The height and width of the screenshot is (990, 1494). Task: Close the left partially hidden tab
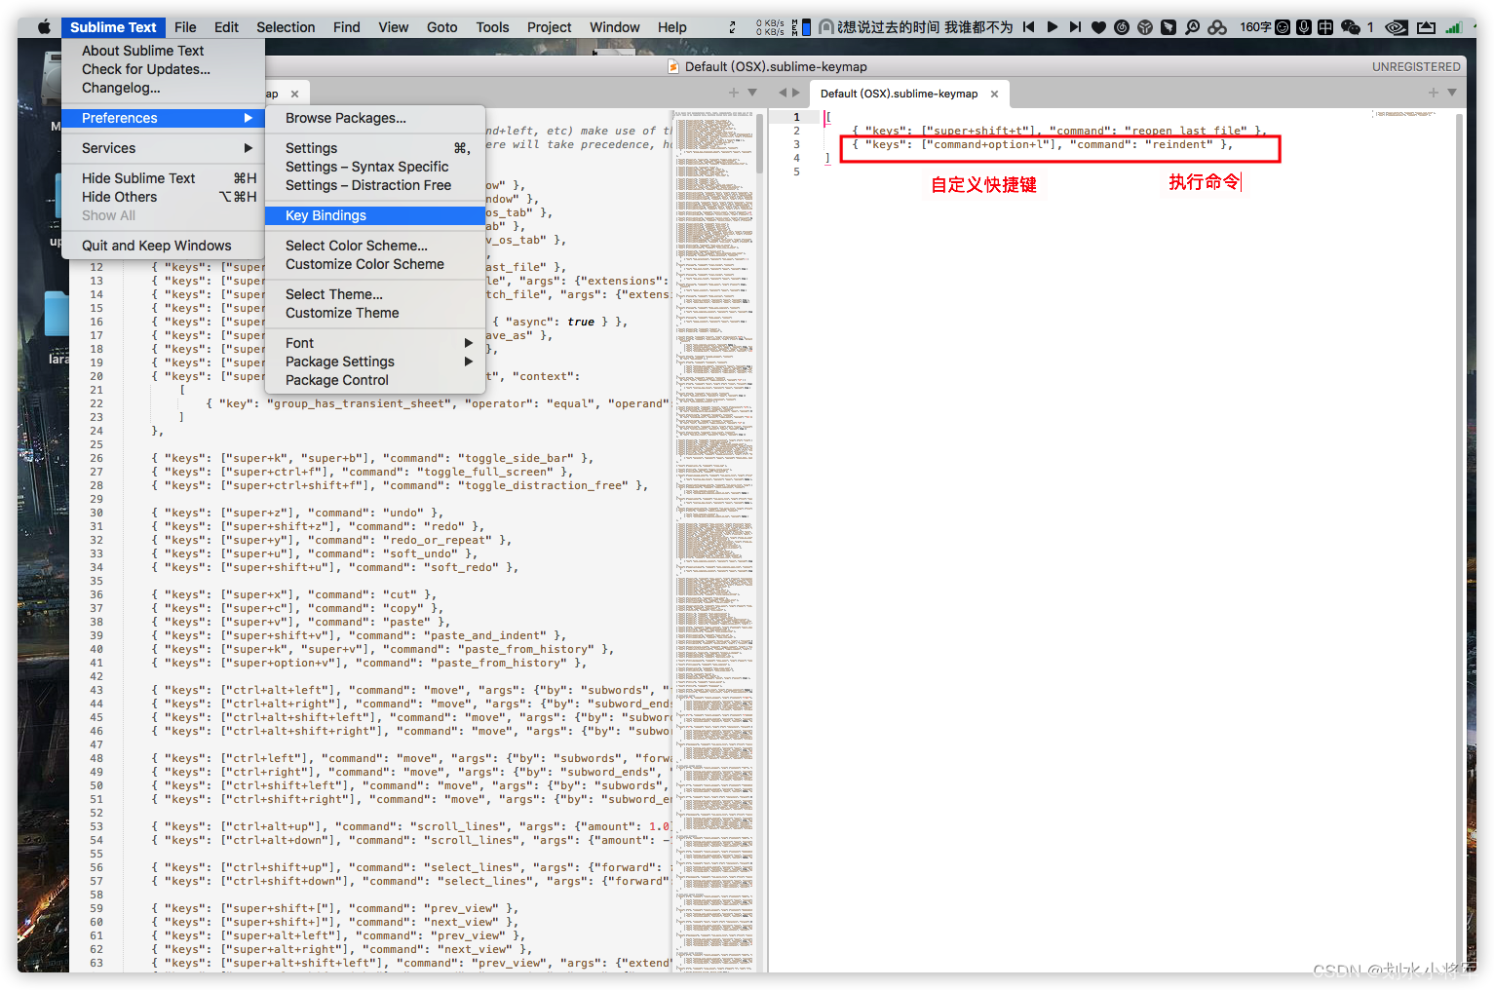pos(294,94)
